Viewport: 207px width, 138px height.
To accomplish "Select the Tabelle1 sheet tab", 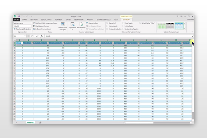I will coord(30,123).
